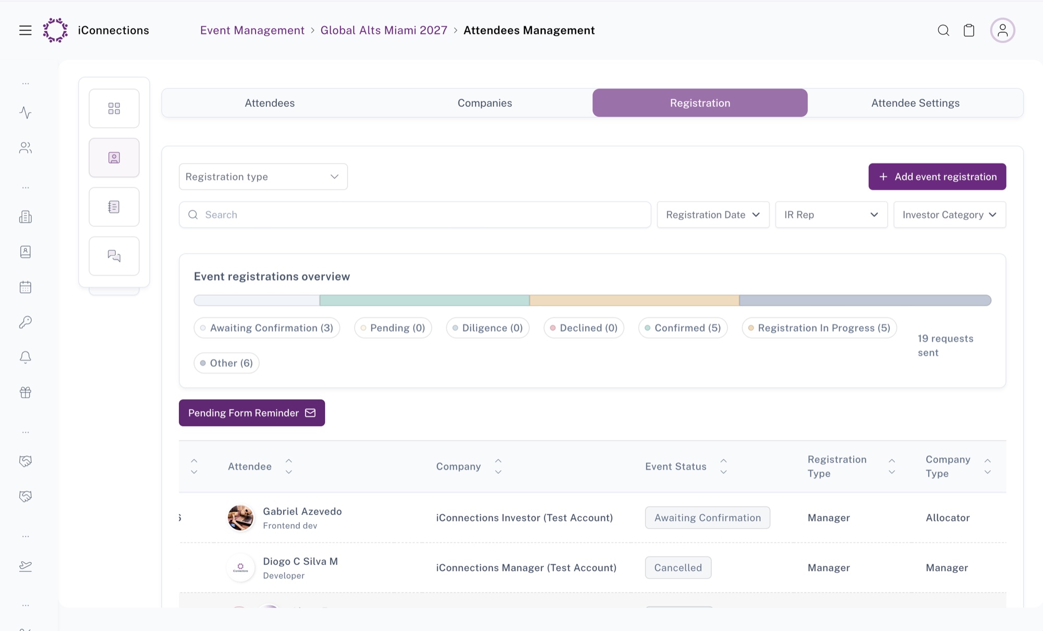
Task: Open the lower handshake sidebar icon
Action: [x=26, y=496]
